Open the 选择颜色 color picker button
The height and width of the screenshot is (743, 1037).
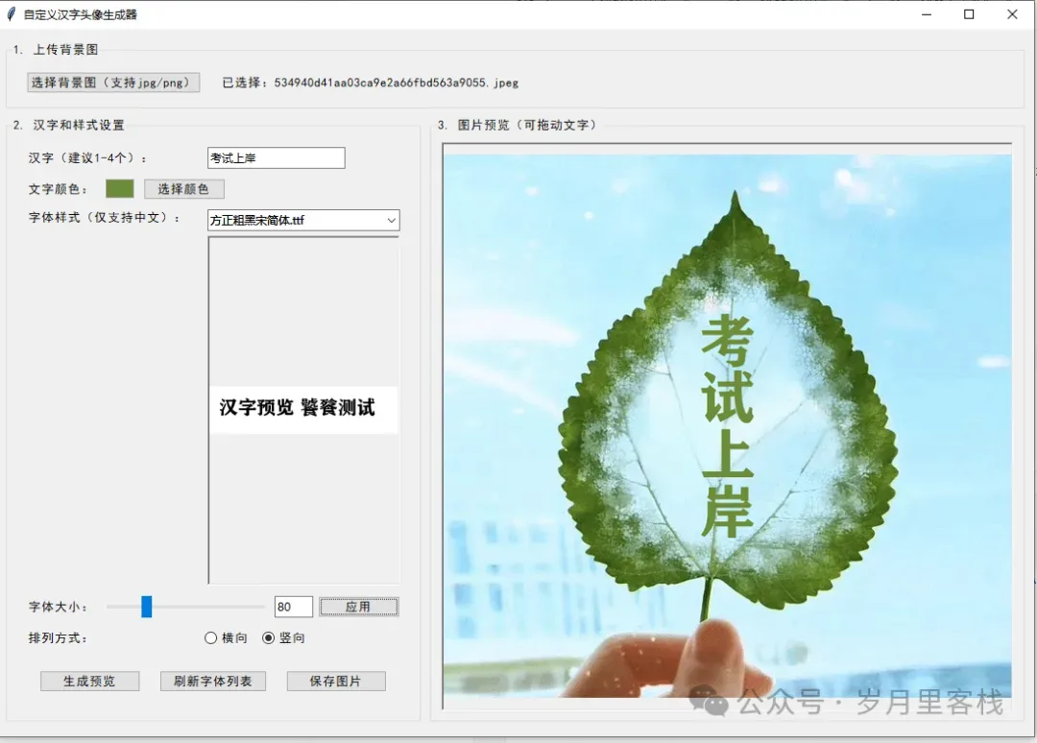coord(183,189)
